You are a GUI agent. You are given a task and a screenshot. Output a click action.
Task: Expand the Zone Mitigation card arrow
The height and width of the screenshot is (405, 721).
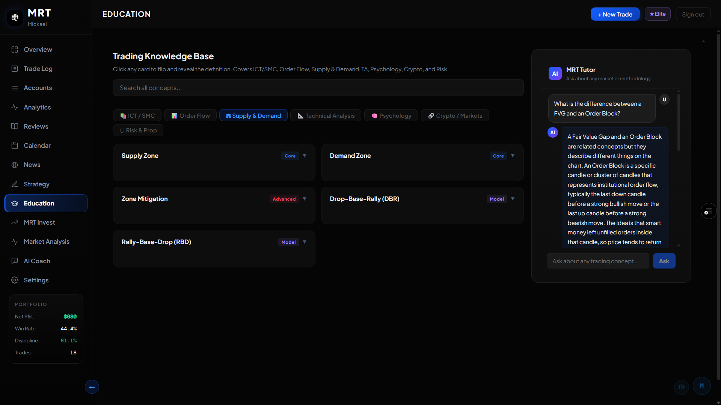pos(305,199)
